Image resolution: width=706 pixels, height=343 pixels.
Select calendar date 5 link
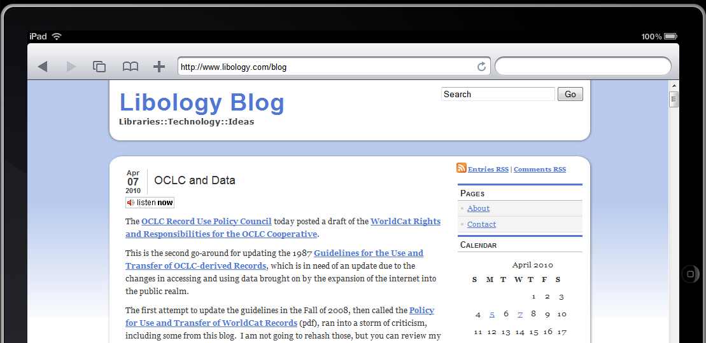tap(492, 314)
